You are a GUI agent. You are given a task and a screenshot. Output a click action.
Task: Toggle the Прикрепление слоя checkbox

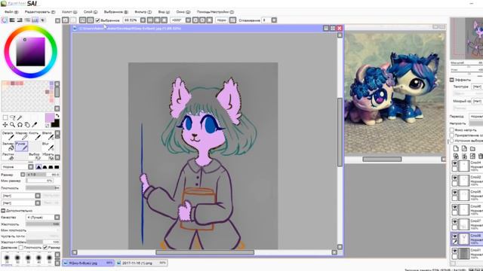click(452, 135)
